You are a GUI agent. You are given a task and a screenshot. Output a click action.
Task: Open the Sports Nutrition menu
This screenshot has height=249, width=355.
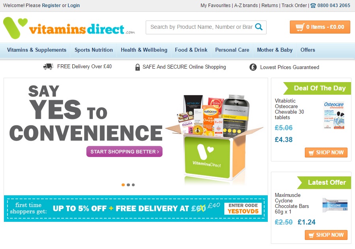coord(94,50)
